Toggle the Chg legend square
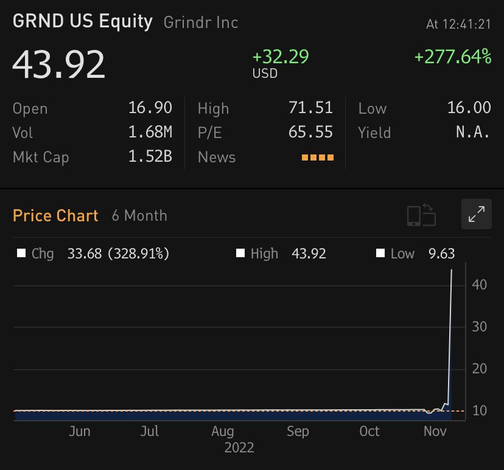 [x=21, y=253]
